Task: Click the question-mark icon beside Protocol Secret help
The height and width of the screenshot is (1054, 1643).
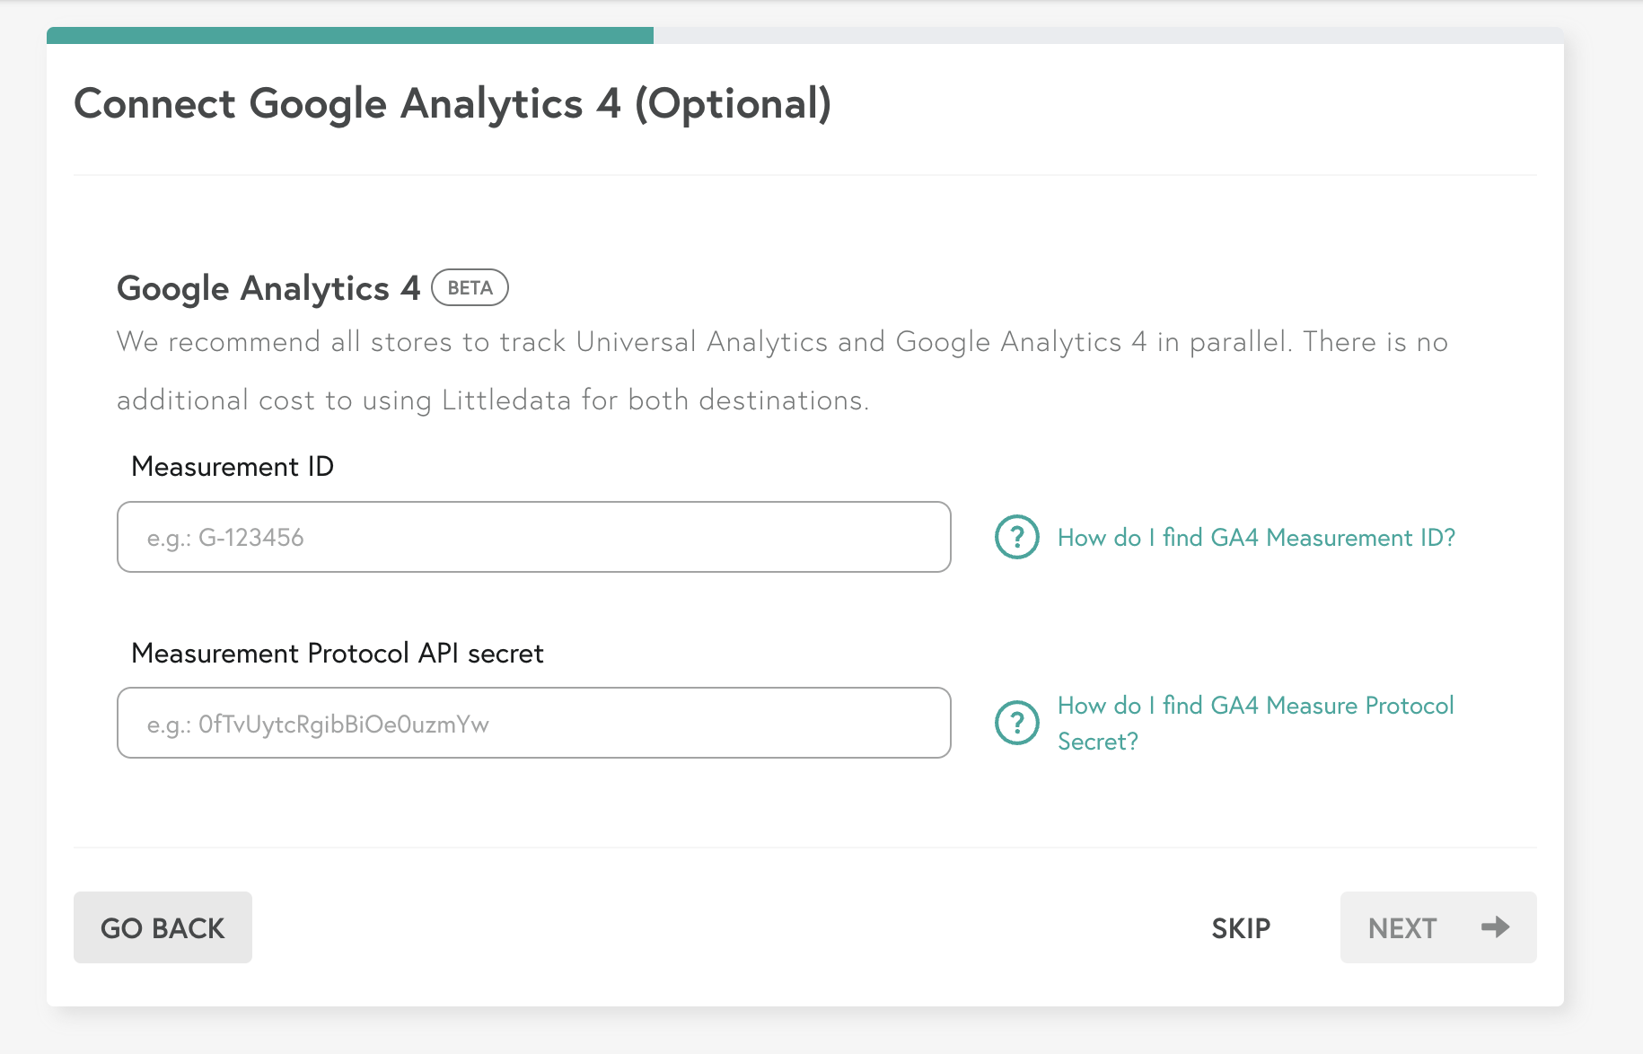Action: (x=1017, y=723)
